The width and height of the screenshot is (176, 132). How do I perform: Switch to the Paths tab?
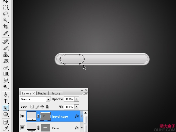42,93
